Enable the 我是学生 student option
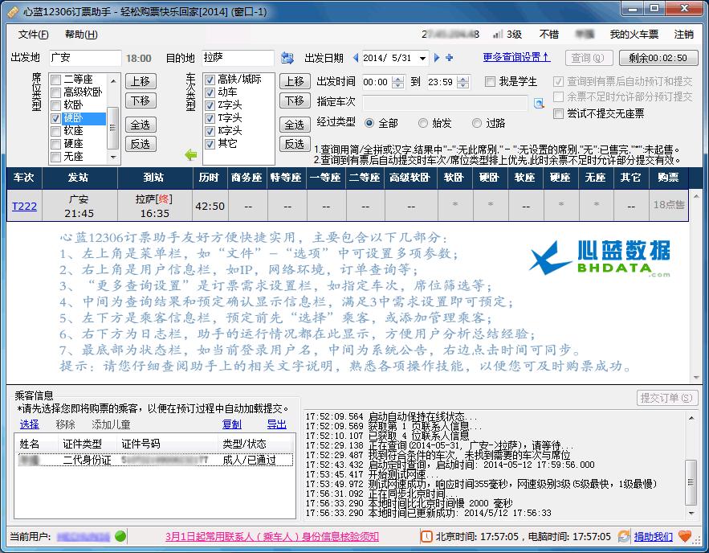This screenshot has width=709, height=553. pos(491,80)
